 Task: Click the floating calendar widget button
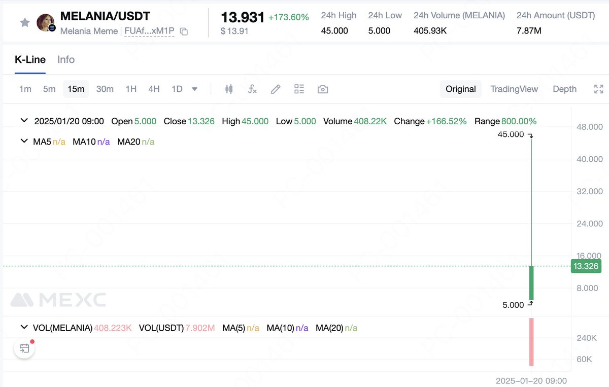(24, 348)
